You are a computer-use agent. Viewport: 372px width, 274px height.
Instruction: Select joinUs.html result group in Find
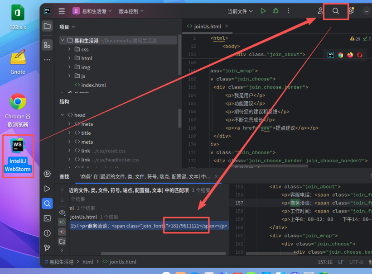94,217
